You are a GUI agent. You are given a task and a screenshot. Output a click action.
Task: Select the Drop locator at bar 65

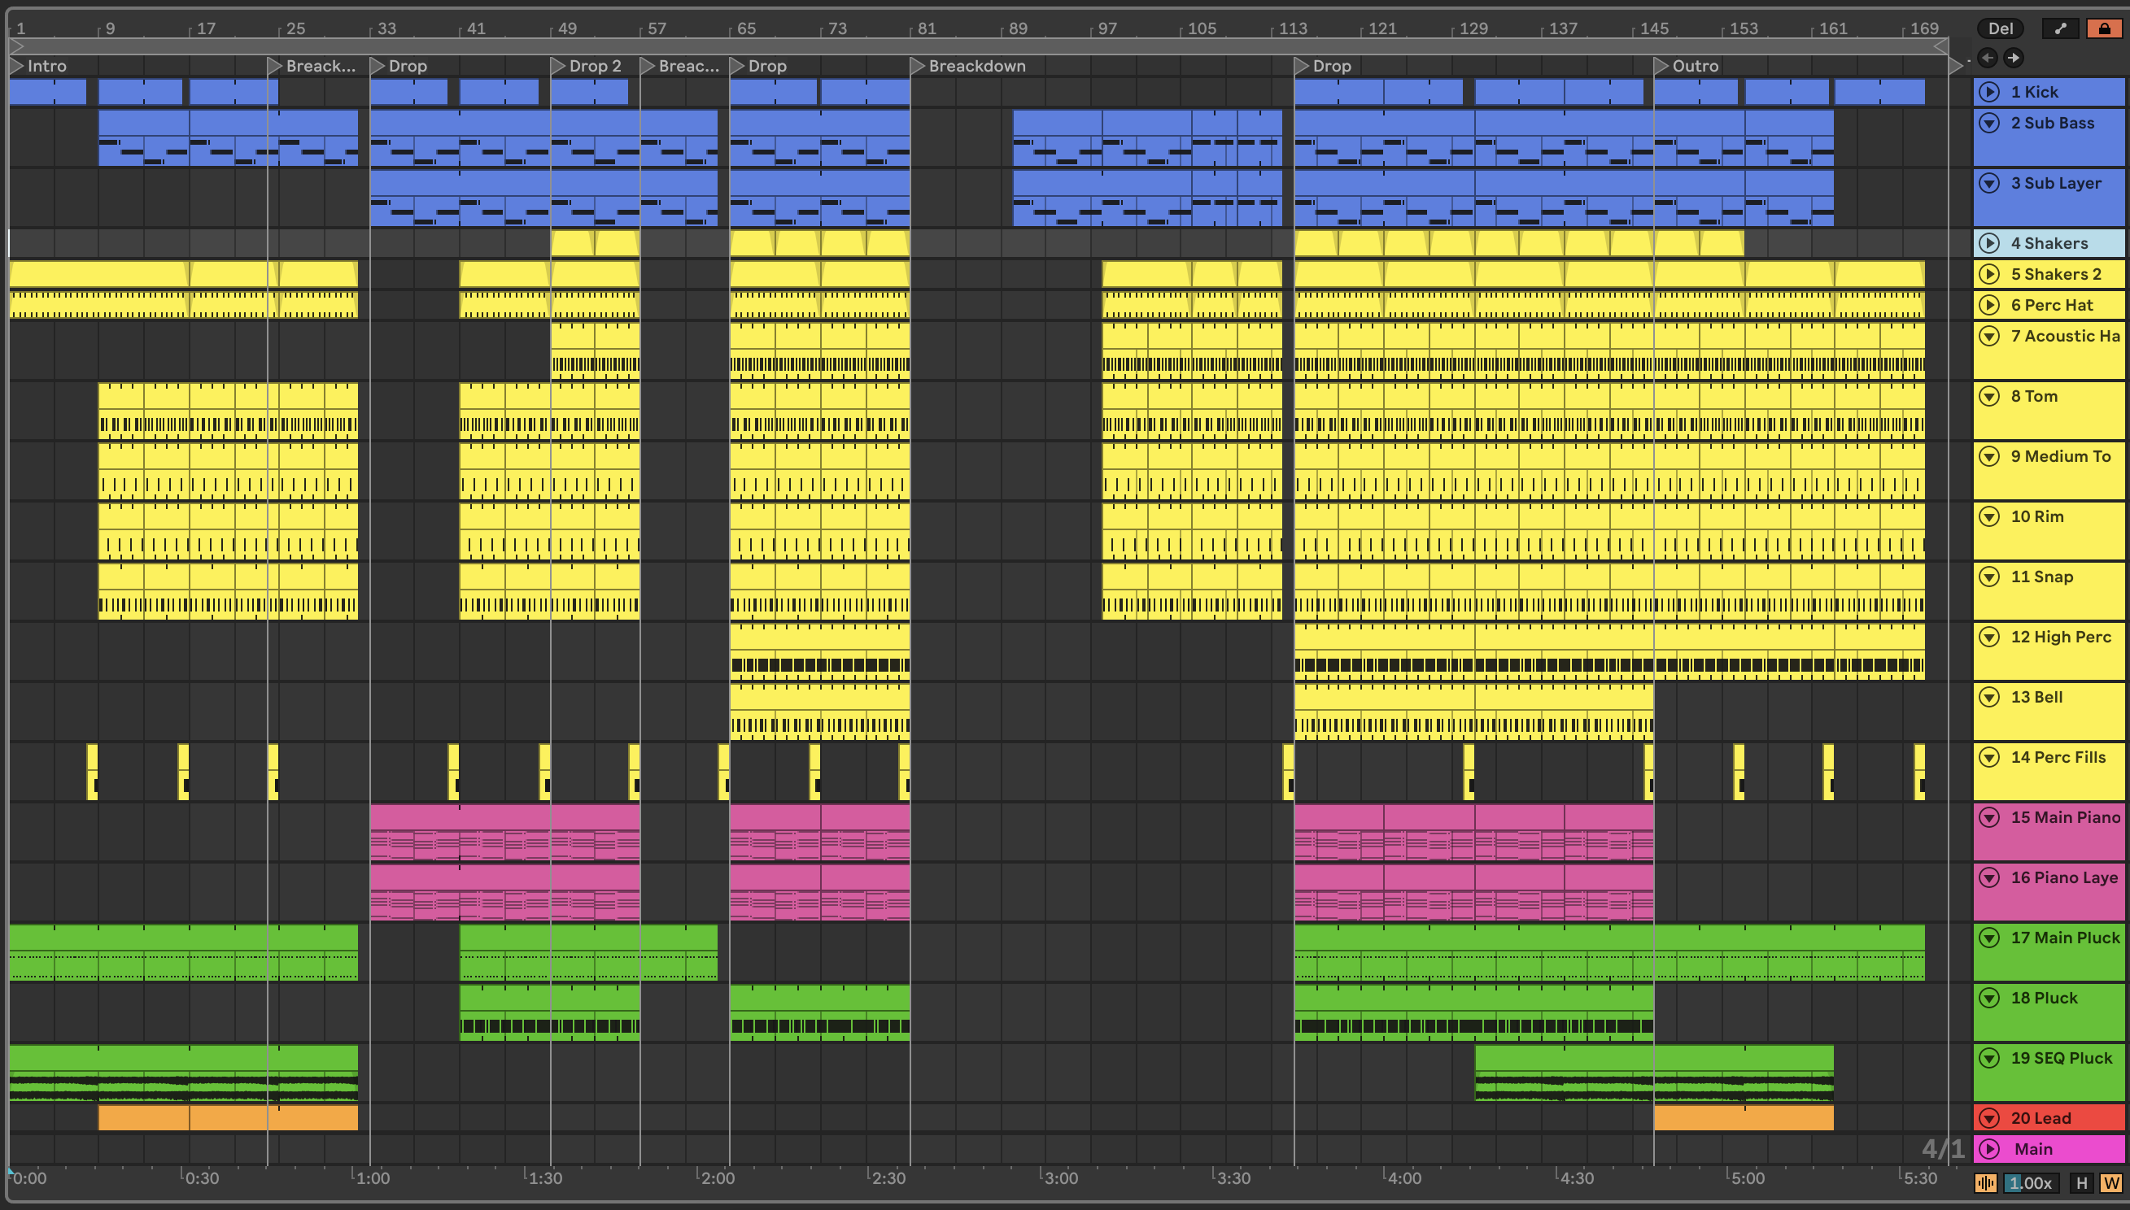758,66
